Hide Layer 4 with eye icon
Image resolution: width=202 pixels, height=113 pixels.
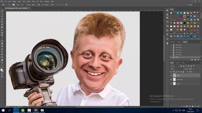[x=171, y=75]
